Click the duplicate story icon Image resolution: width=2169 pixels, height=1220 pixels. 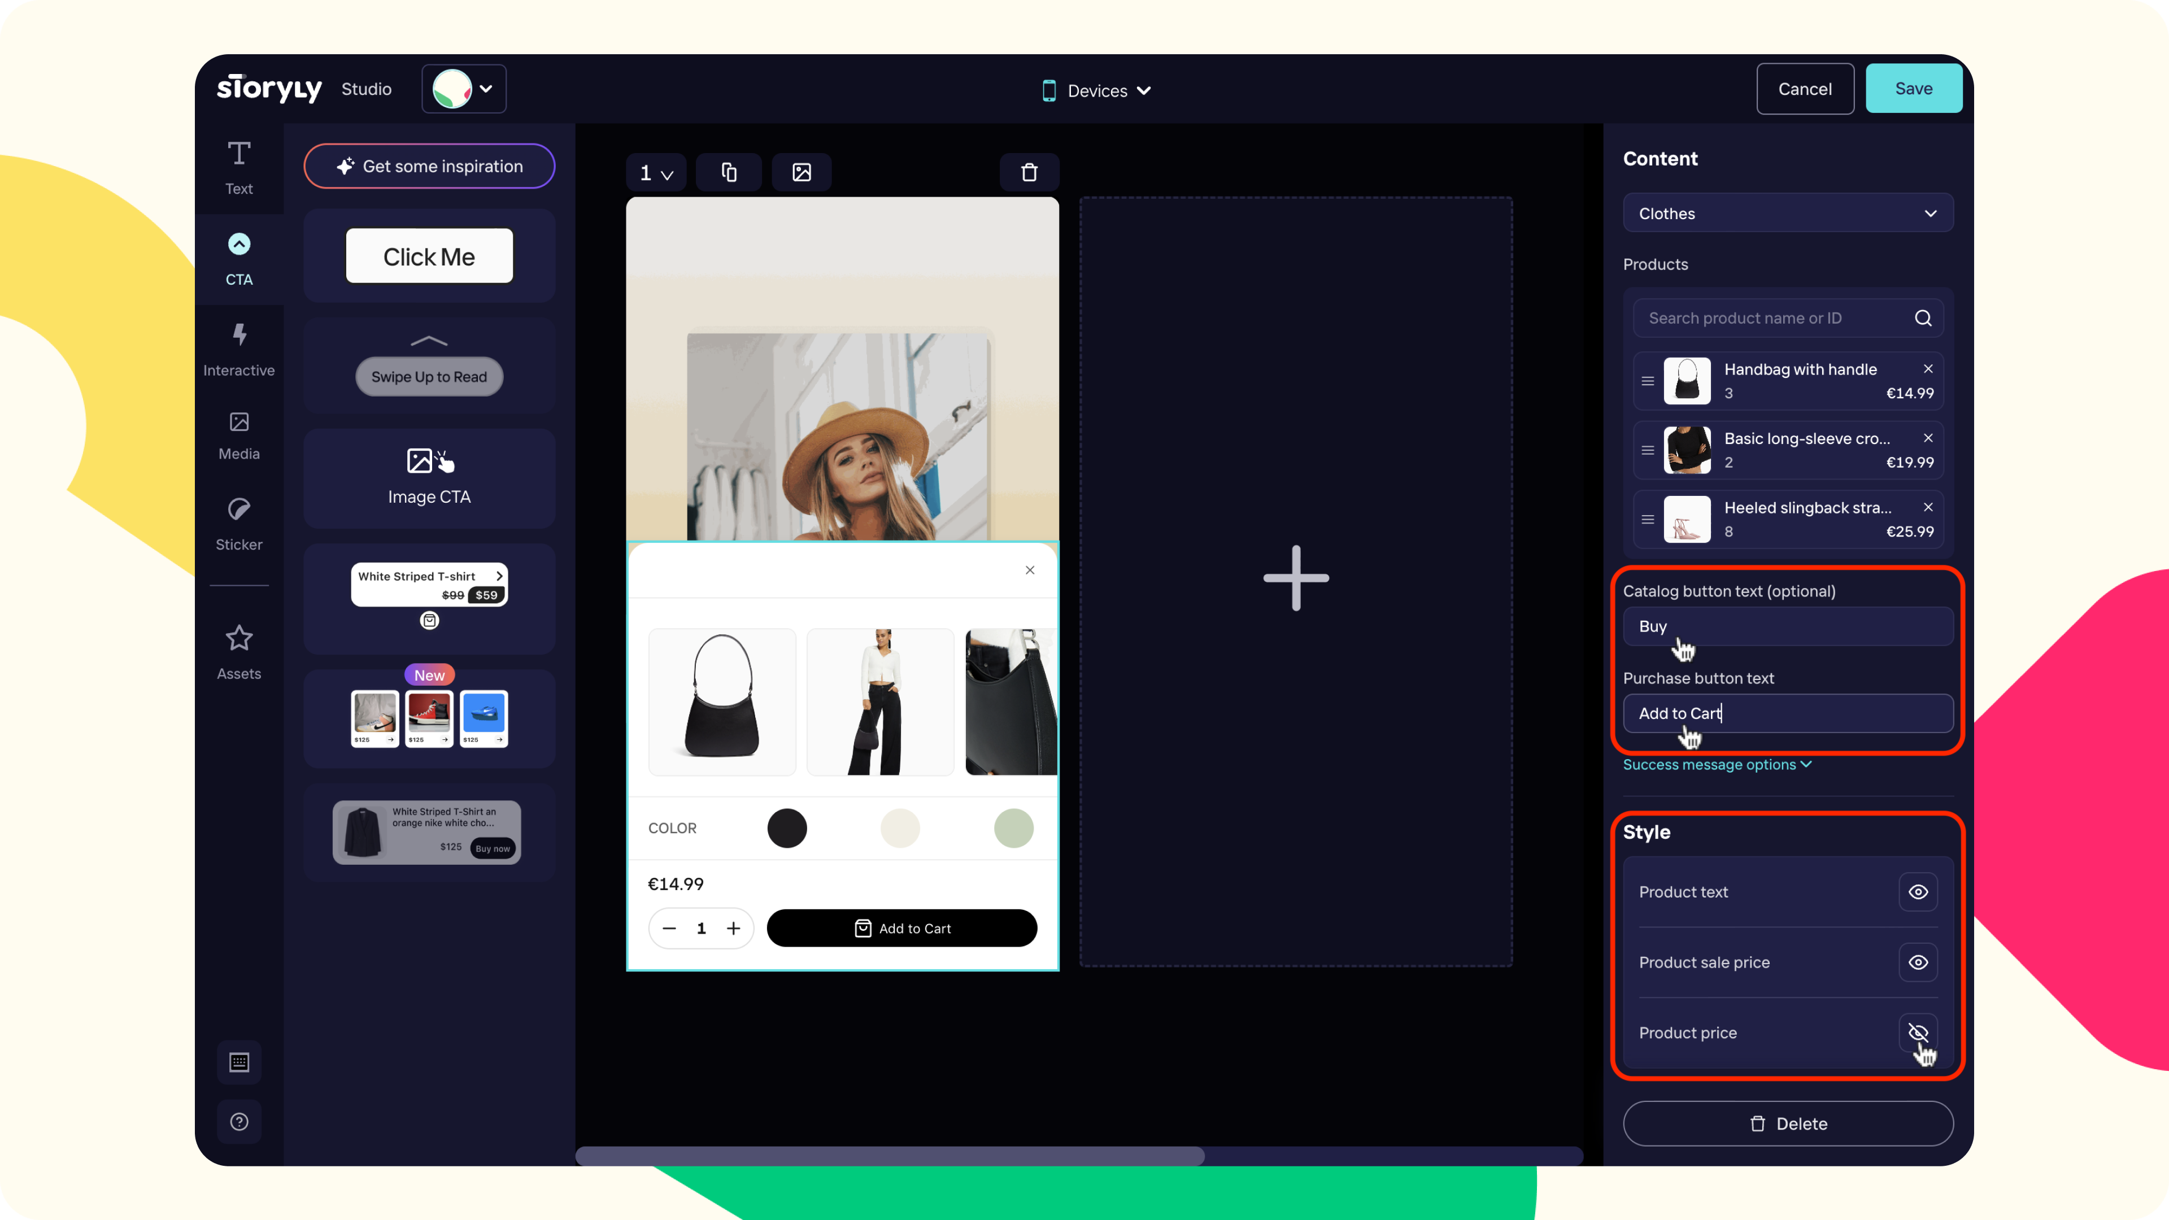coord(729,173)
